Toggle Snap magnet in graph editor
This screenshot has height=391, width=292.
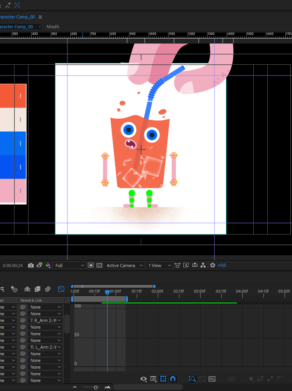[x=173, y=379]
